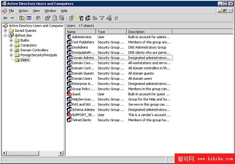
Task: Select the Users container in the tree
Action: (x=25, y=60)
